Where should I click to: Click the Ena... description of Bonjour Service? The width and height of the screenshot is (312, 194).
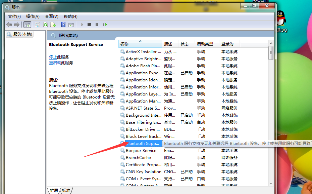coord(169,151)
